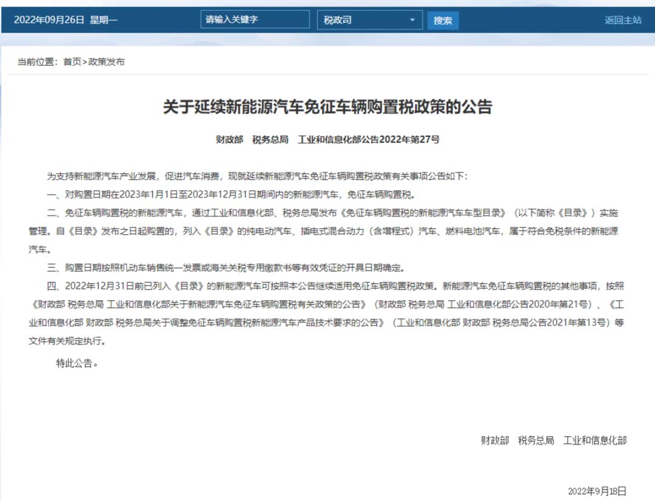Click the 请输入关键字 search input field
This screenshot has width=655, height=501.
tap(255, 19)
